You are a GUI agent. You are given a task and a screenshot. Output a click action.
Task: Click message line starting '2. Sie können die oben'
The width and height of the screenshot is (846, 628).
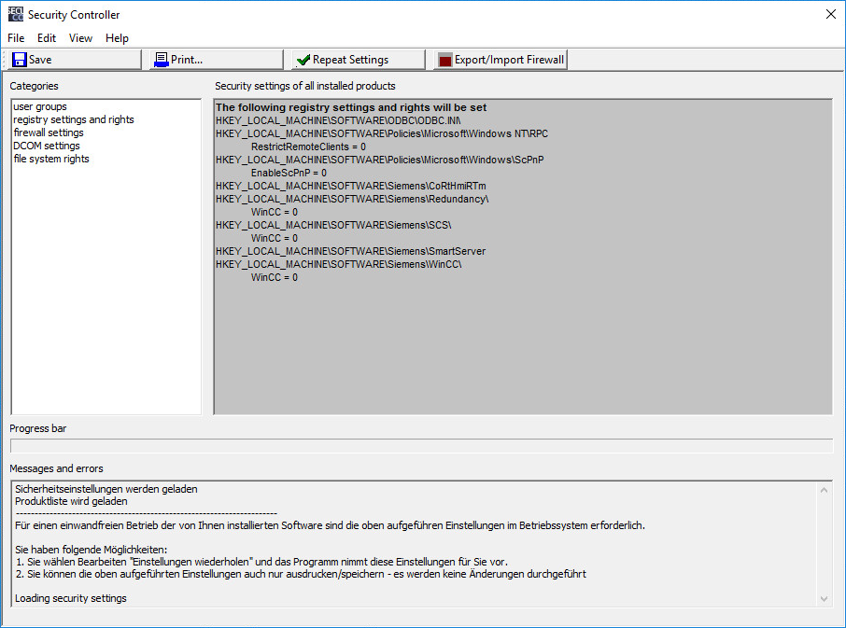301,574
